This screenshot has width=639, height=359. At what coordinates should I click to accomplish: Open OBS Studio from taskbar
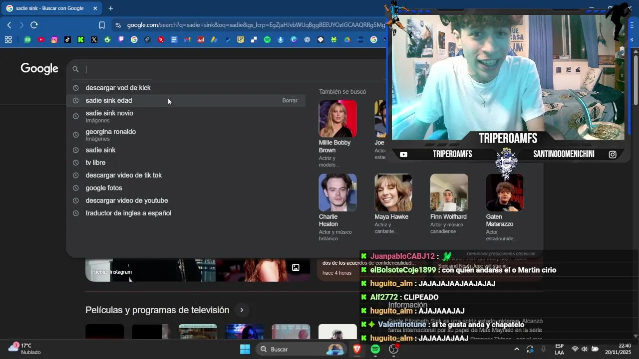(x=394, y=349)
